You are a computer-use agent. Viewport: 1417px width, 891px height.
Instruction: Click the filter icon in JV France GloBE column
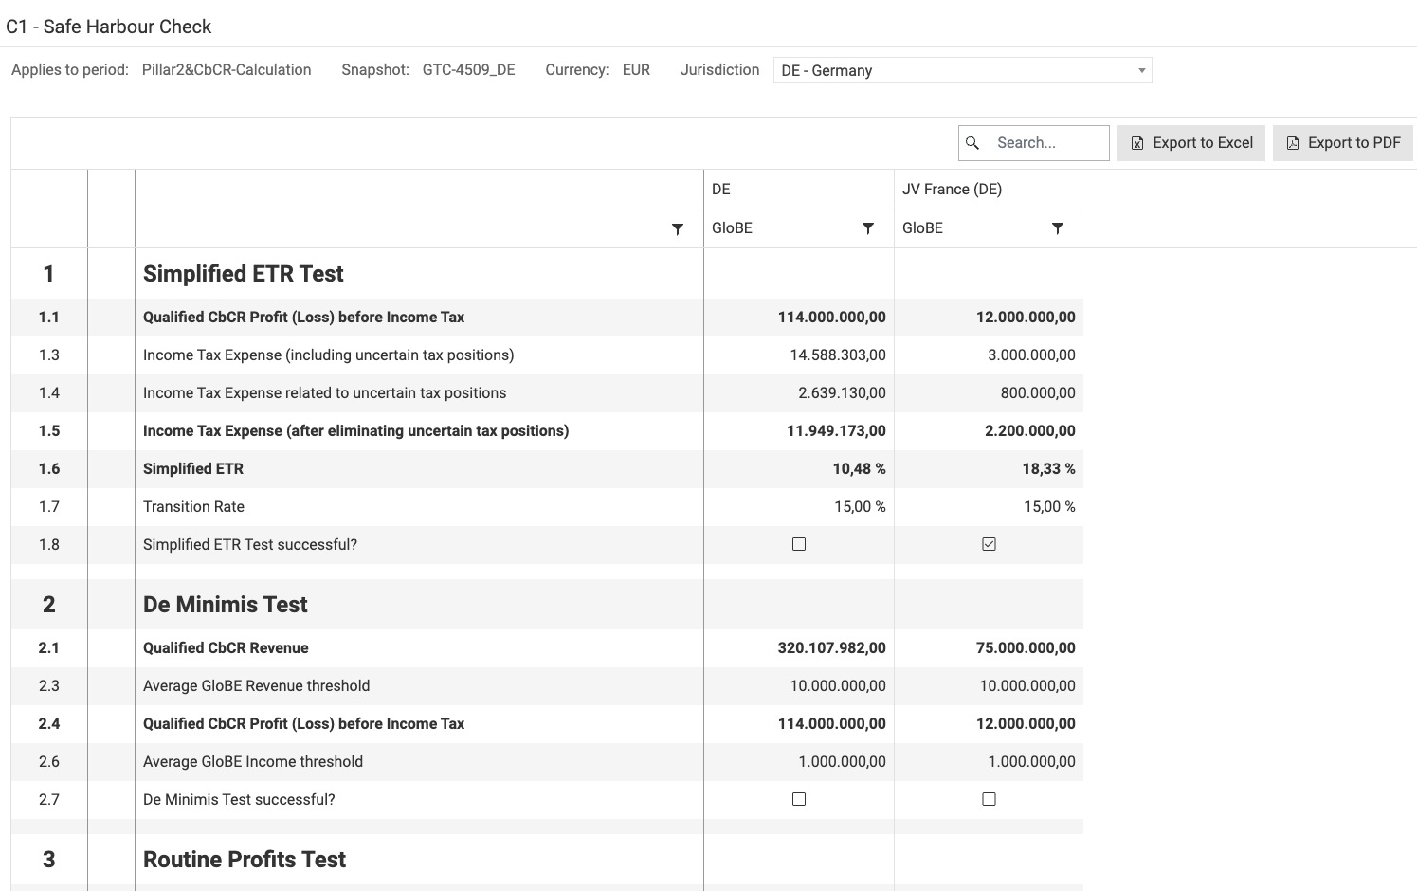point(1058,228)
